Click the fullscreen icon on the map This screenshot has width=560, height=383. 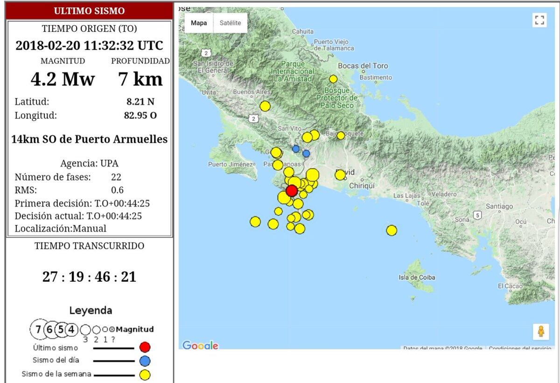[539, 20]
